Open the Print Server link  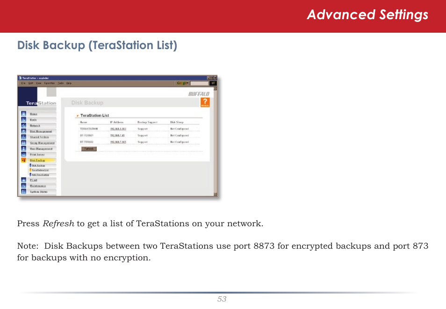[37, 154]
